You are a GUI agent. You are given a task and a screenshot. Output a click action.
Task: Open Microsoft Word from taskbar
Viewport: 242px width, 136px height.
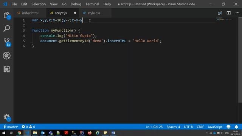pyautogui.click(x=113, y=133)
